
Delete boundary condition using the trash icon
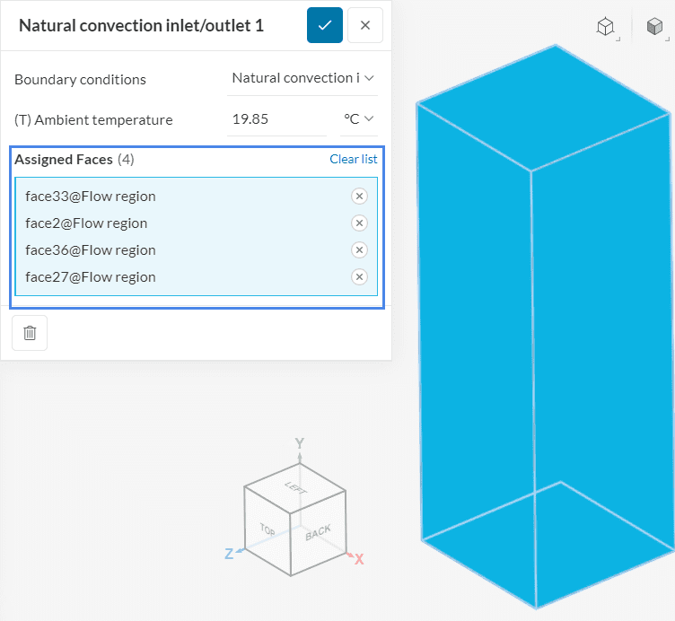pos(30,333)
